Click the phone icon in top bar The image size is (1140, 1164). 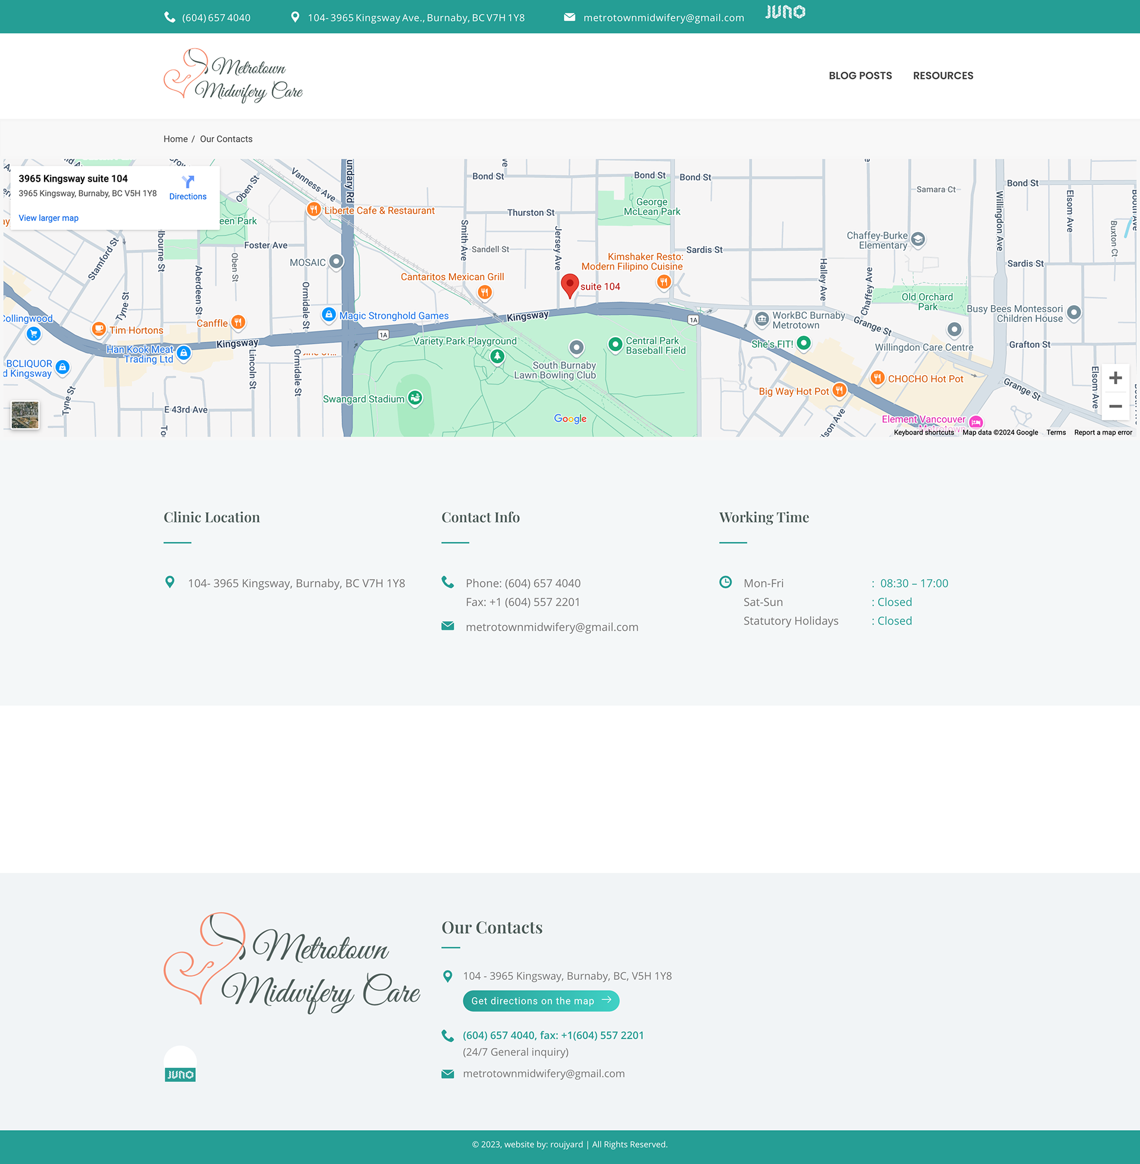pyautogui.click(x=169, y=17)
